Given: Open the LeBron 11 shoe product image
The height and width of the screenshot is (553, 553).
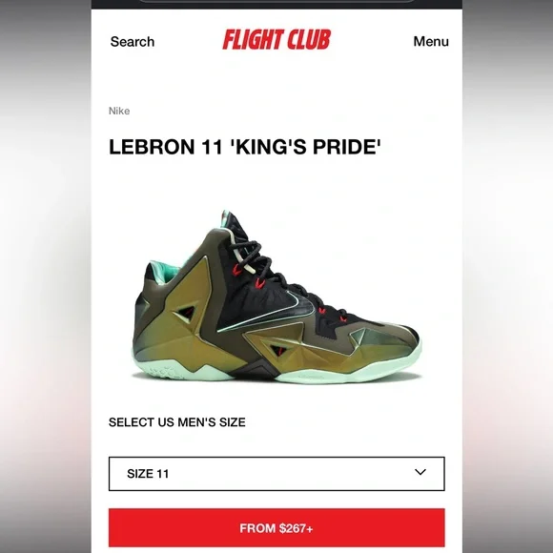Looking at the screenshot, I should (x=276, y=297).
